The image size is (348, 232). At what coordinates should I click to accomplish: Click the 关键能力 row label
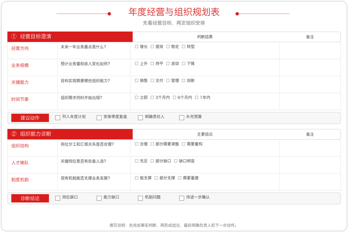(20, 82)
